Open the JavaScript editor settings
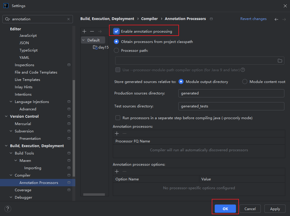Image resolution: width=290 pixels, height=216 pixels. [x=28, y=35]
